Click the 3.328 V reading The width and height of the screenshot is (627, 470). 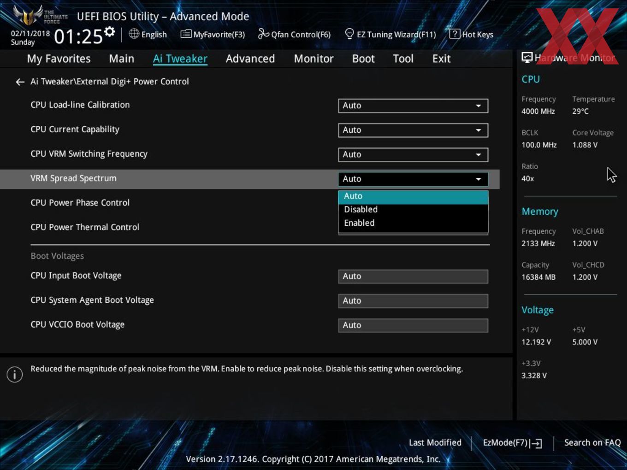pos(534,376)
